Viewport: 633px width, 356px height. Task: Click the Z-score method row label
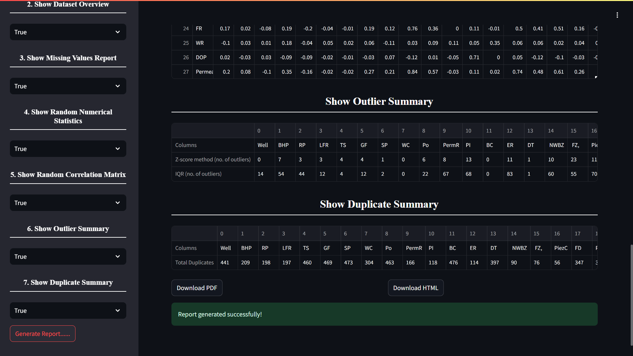click(213, 160)
